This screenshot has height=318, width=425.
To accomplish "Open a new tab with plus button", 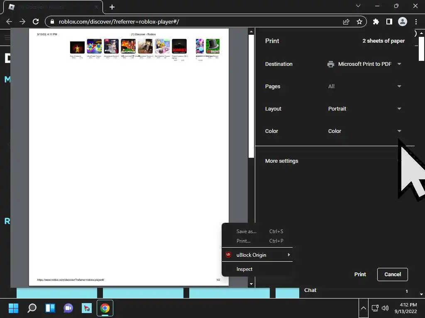I will click(x=112, y=7).
